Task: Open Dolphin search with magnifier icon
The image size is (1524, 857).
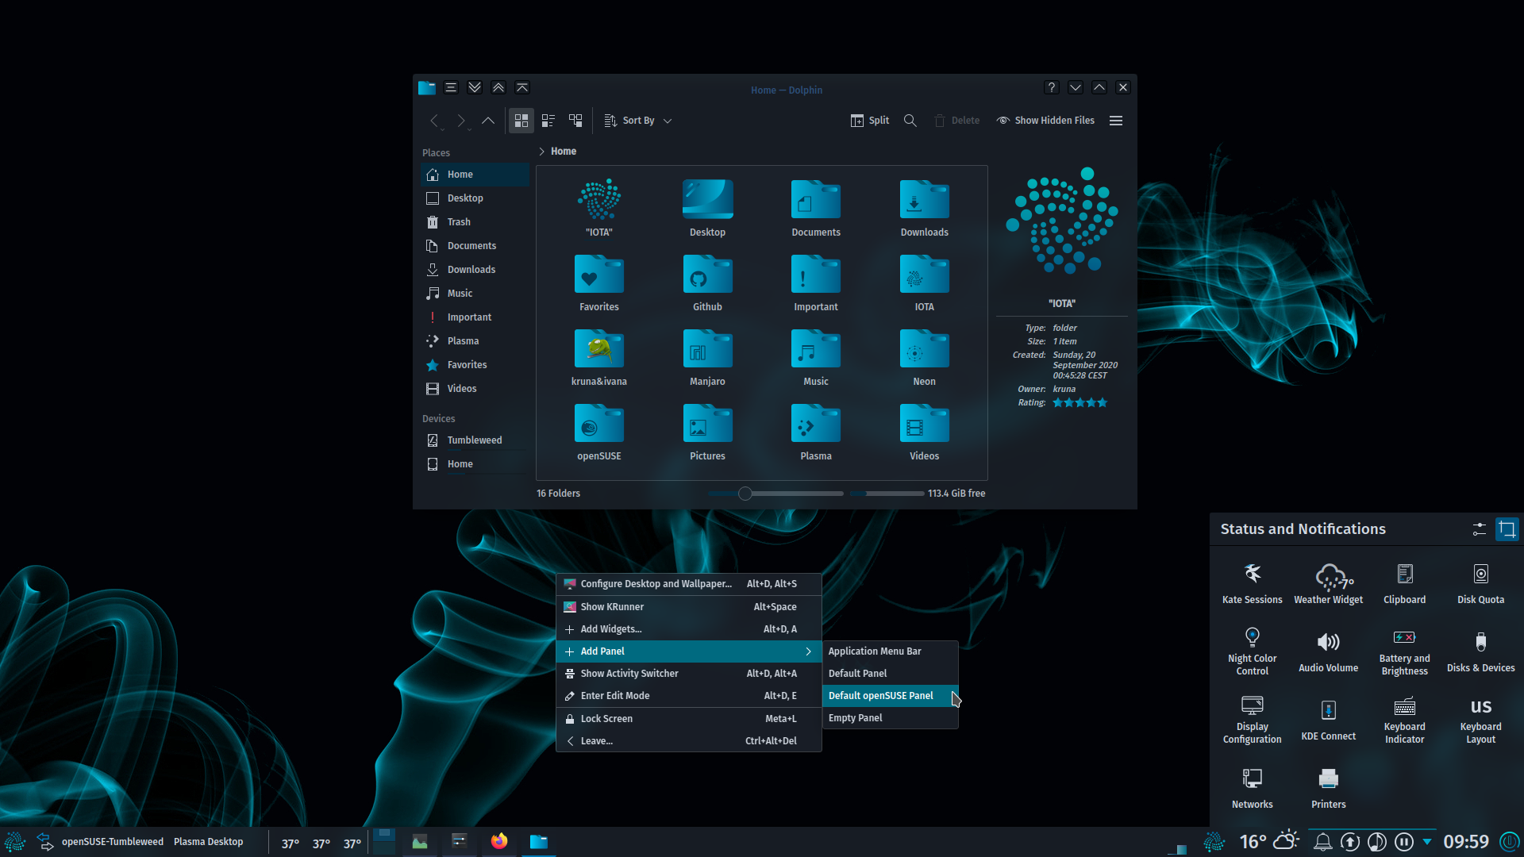Action: point(910,121)
